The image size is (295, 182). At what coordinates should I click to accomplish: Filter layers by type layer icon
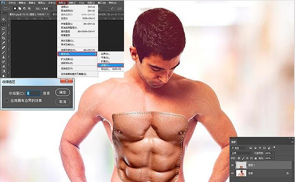260,148
